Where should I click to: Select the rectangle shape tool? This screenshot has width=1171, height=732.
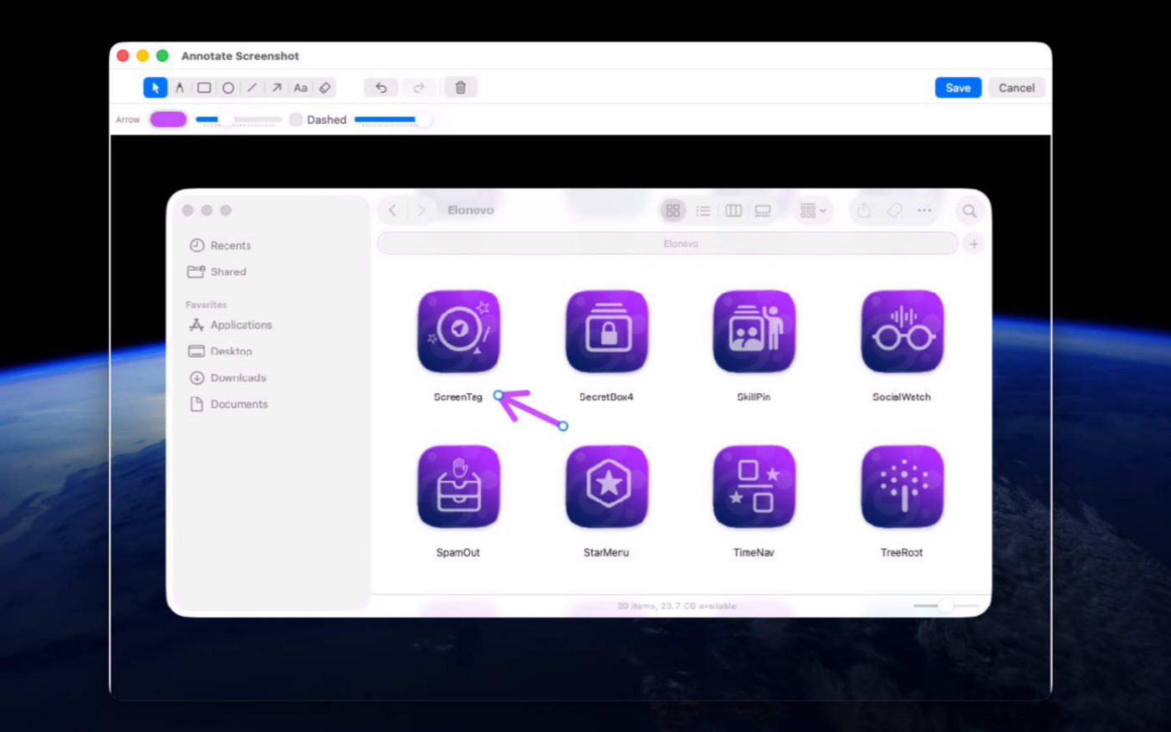[203, 88]
